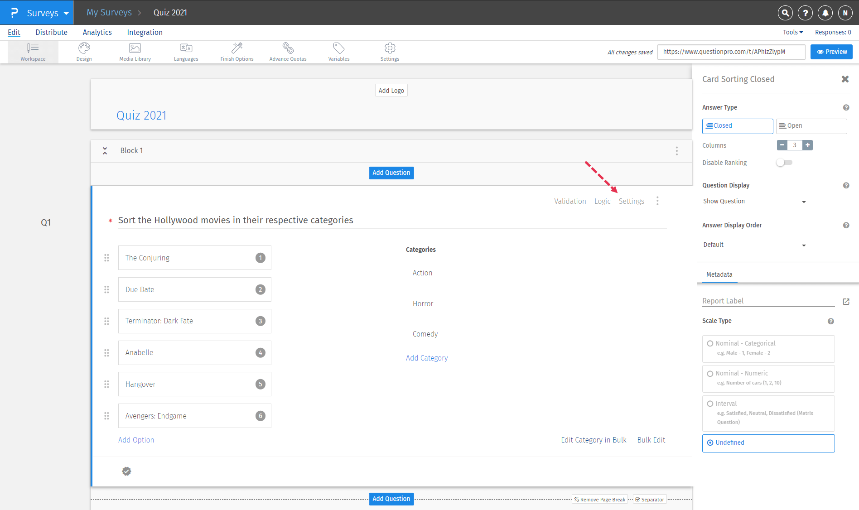Screen dimensions: 859x510
Task: Open Finish Options wand icon
Action: (x=236, y=52)
